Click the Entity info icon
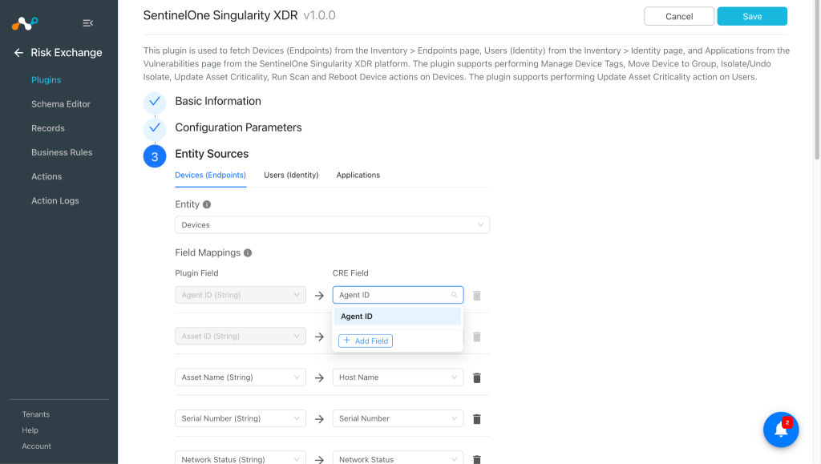 pos(207,204)
